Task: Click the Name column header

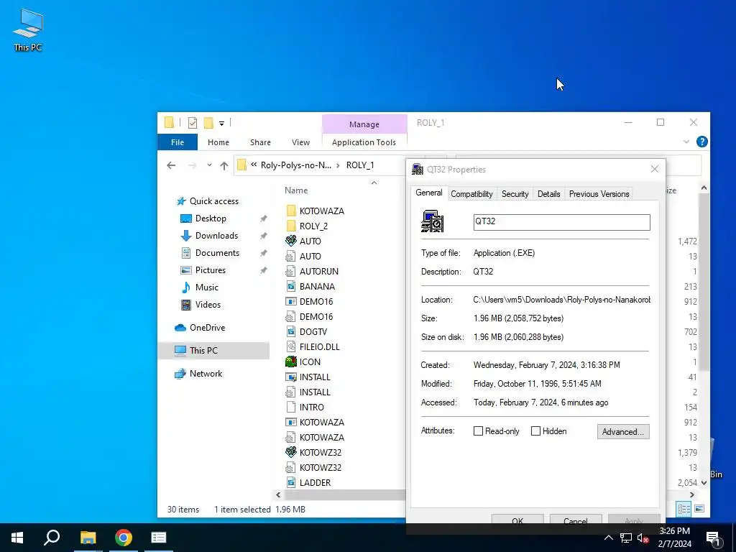Action: pos(296,190)
